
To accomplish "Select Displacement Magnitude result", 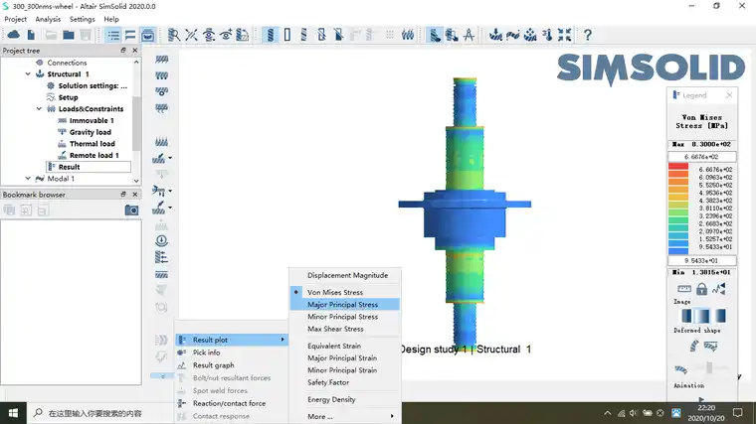I will tap(345, 275).
